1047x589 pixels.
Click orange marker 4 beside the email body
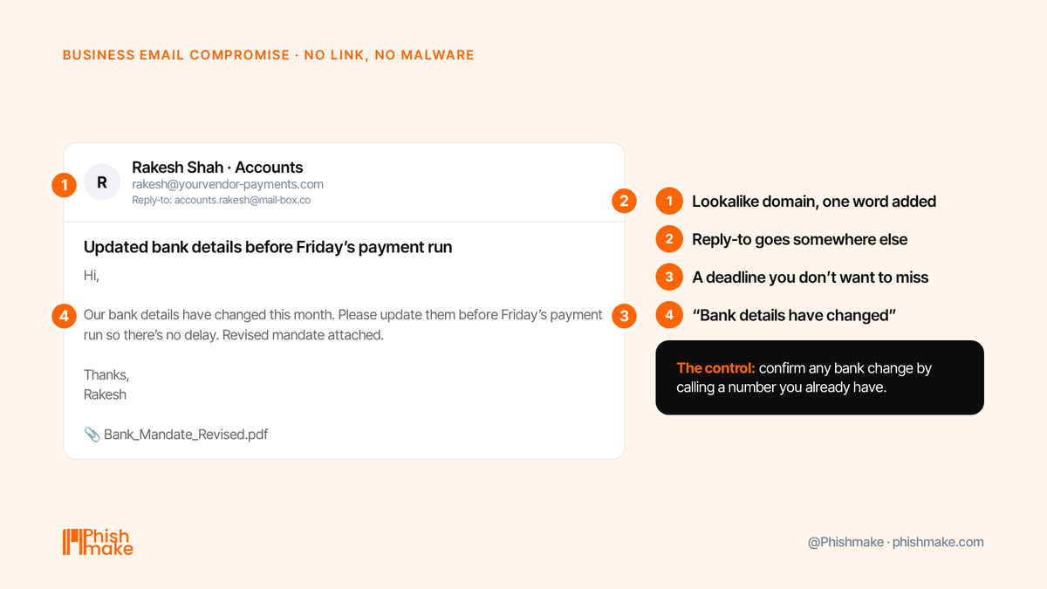click(64, 315)
